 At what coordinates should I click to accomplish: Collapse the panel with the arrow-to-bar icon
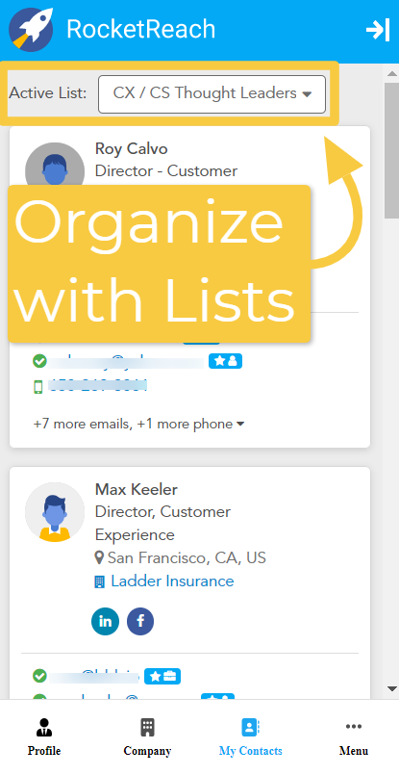tap(378, 30)
